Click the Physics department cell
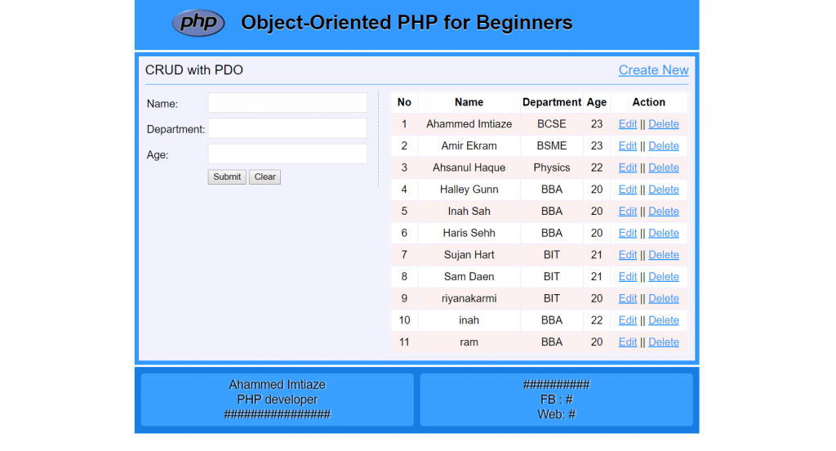Screen dimensions: 836x451 click(552, 167)
